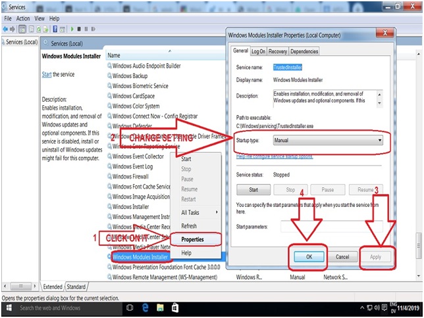Click gear icon beside Windows Installer service
The width and height of the screenshot is (424, 318).
[109, 207]
